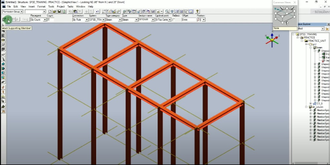This screenshot has width=330, height=165.
Task: Click the Place Stair icon in the left toolbar
Action: (3, 87)
